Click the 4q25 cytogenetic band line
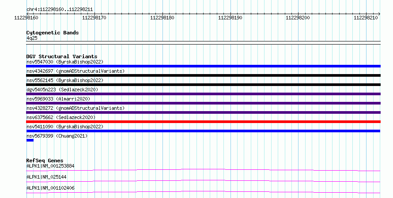 click(x=203, y=43)
